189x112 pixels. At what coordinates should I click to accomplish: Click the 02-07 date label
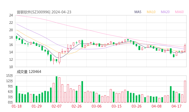57,106
